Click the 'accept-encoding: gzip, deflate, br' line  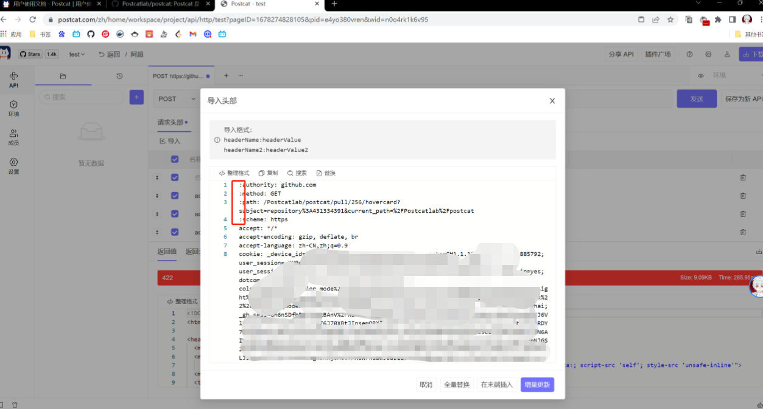click(x=298, y=237)
